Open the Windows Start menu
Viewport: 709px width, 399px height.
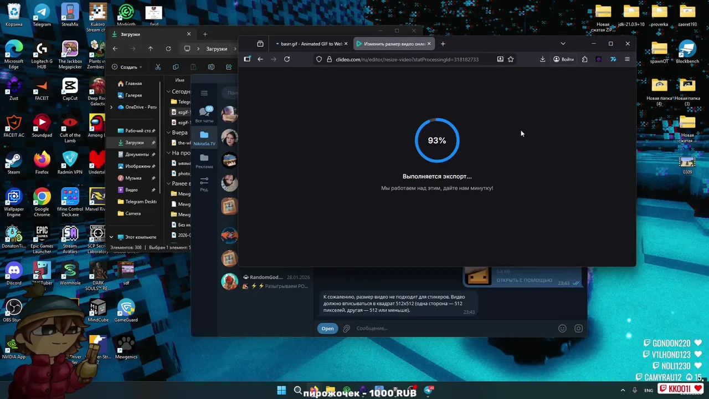coord(281,390)
